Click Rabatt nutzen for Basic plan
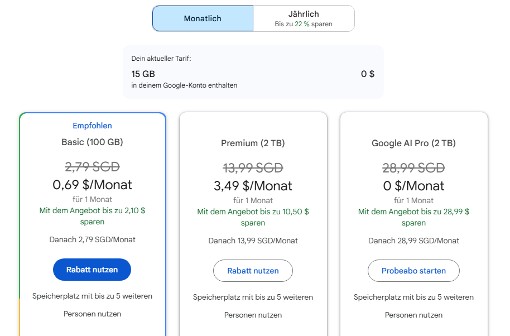Viewport: 510px width, 336px height. tap(92, 270)
